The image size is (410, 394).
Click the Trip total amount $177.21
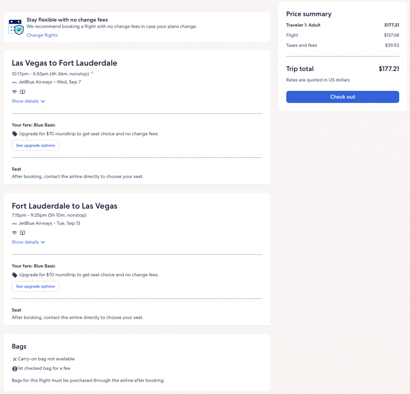coord(388,69)
